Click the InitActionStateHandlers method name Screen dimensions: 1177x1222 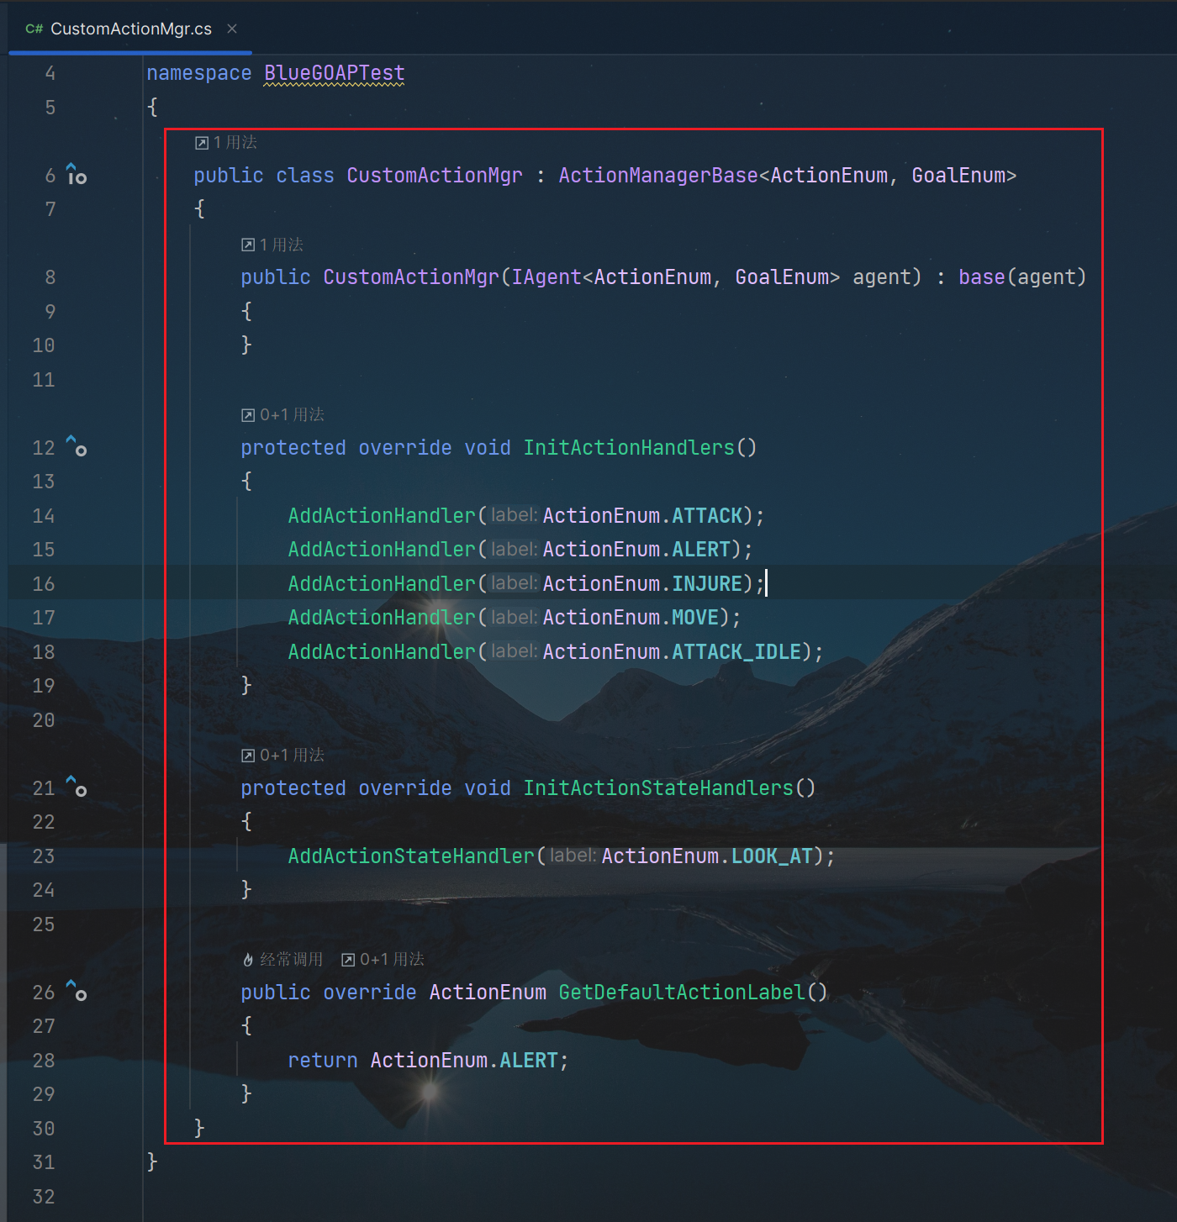[658, 787]
